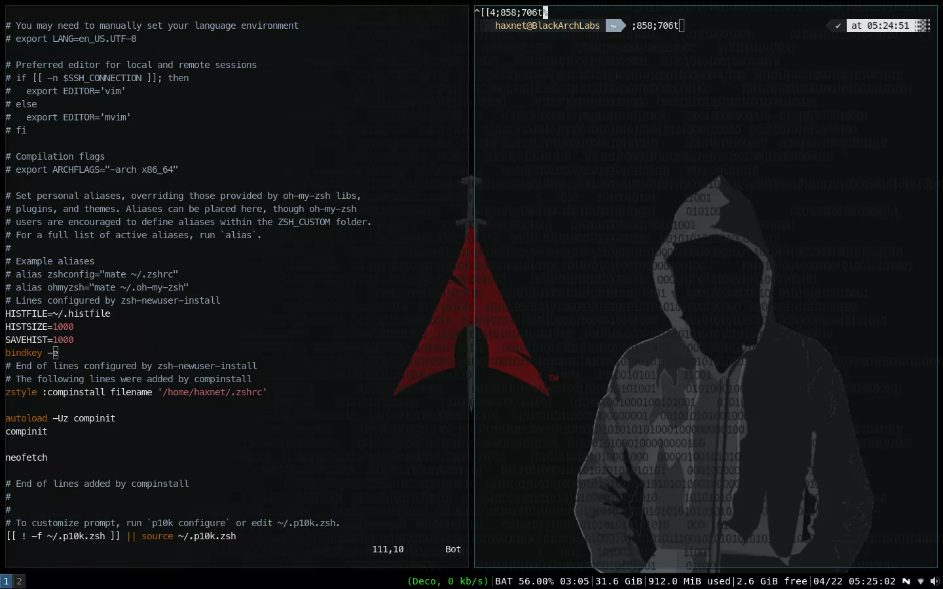
Task: Click the haxnet@BlackArchLabs prompt label
Action: coord(547,26)
